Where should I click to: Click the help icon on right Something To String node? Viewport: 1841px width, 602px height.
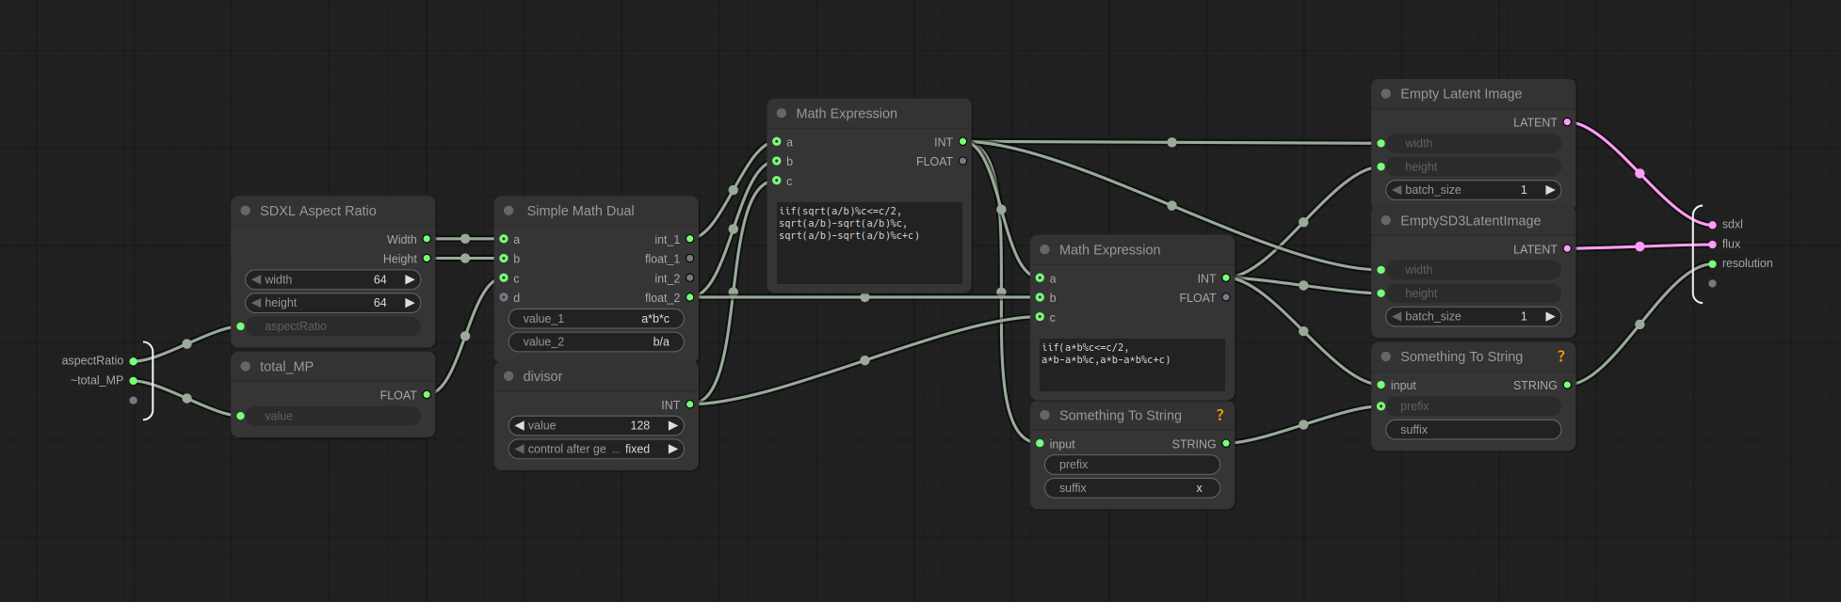click(x=1560, y=356)
